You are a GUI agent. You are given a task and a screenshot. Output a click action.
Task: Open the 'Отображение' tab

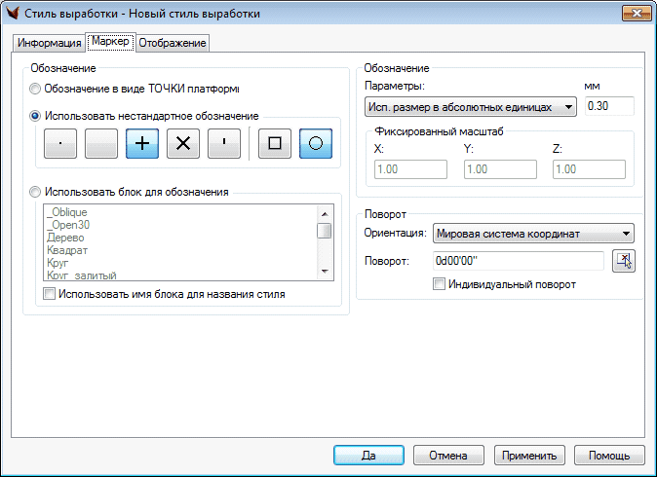coord(173,43)
